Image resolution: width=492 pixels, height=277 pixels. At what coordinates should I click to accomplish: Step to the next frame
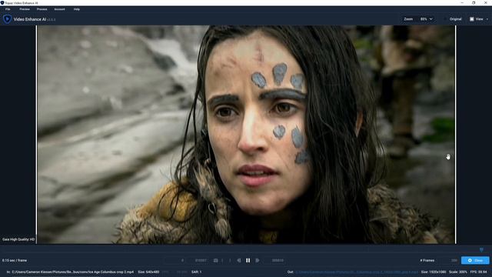(x=258, y=260)
